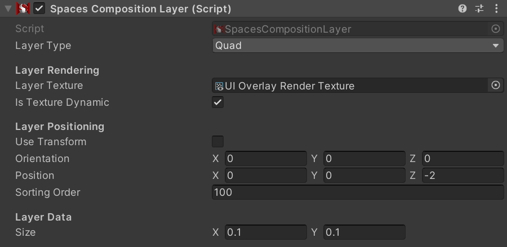Viewport: 507px width, 247px height.
Task: Enable the Use Transform checkbox
Action: [x=217, y=142]
